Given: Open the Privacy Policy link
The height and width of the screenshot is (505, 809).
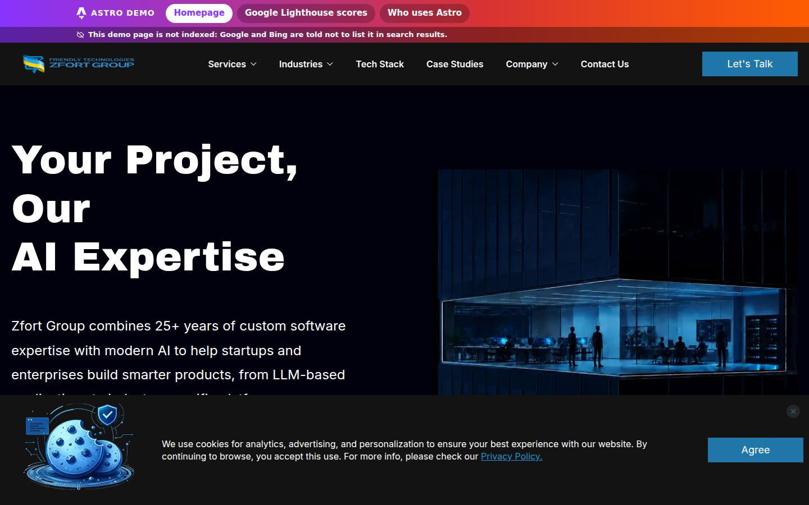Looking at the screenshot, I should coord(511,456).
